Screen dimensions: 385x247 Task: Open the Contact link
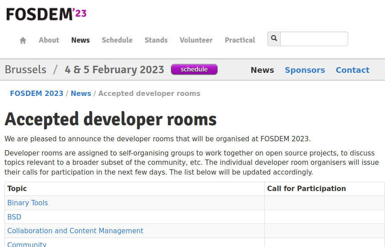(x=353, y=70)
